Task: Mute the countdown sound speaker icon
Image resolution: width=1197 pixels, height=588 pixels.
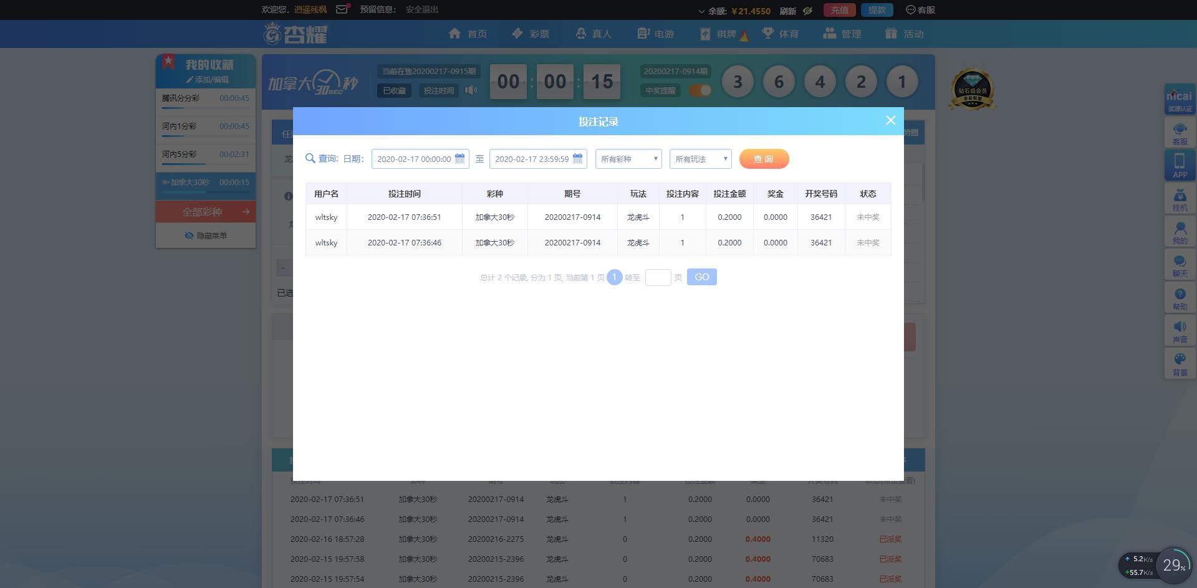Action: tap(471, 90)
